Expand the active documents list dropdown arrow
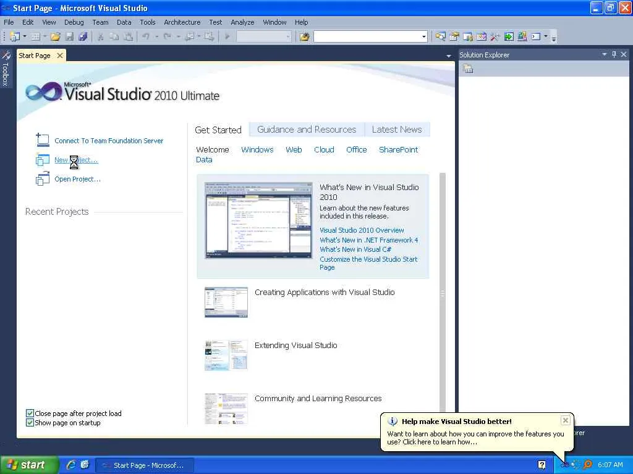This screenshot has width=633, height=474. [x=449, y=56]
